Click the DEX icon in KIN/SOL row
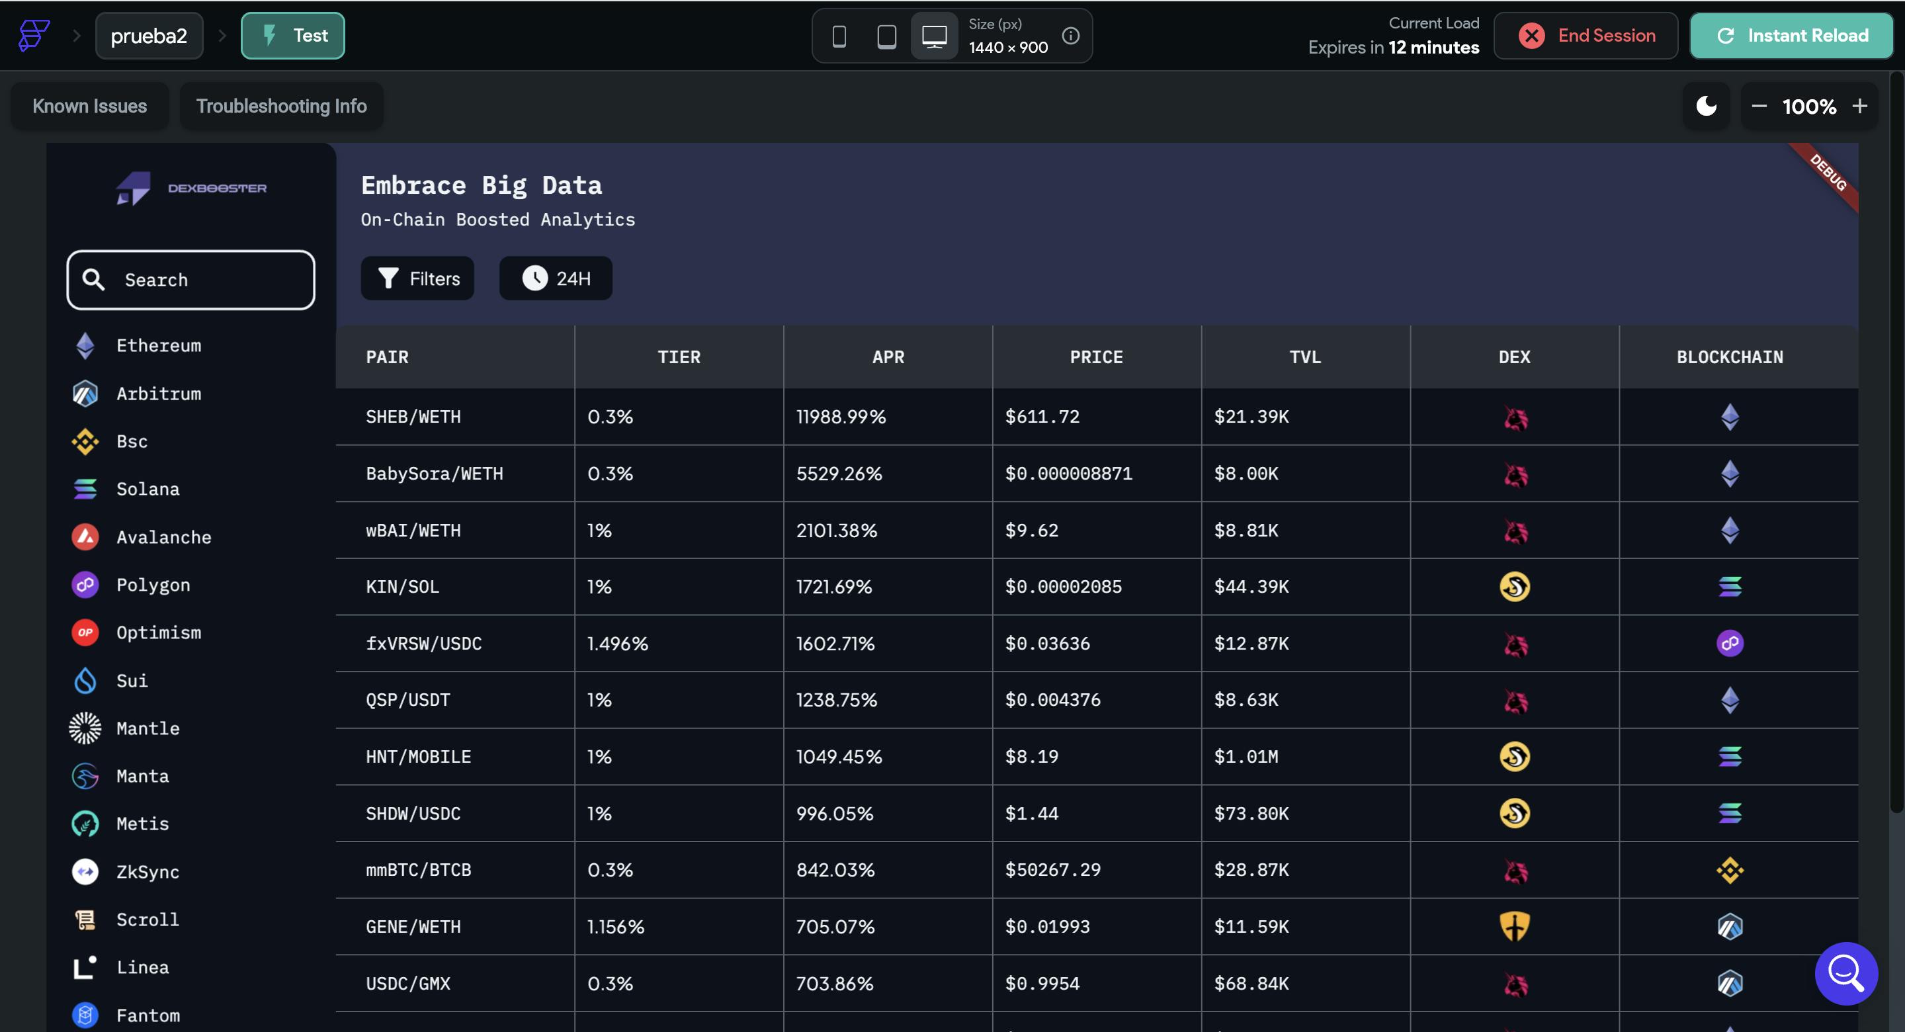The width and height of the screenshot is (1905, 1032). (x=1514, y=587)
